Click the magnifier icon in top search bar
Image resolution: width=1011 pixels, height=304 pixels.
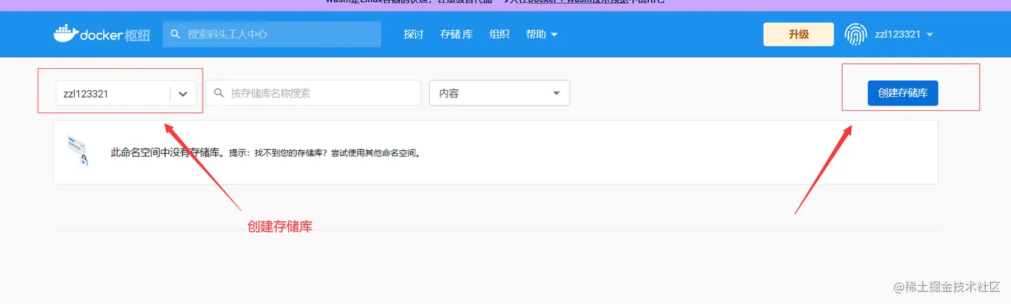tap(175, 34)
